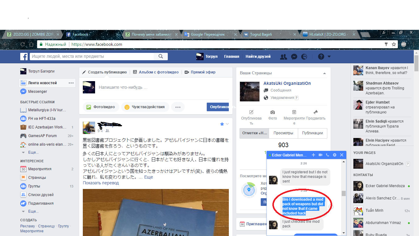Screen dimensions: 419x236
Task: Click the chat window scrollbar thumb
Action: tap(344, 193)
